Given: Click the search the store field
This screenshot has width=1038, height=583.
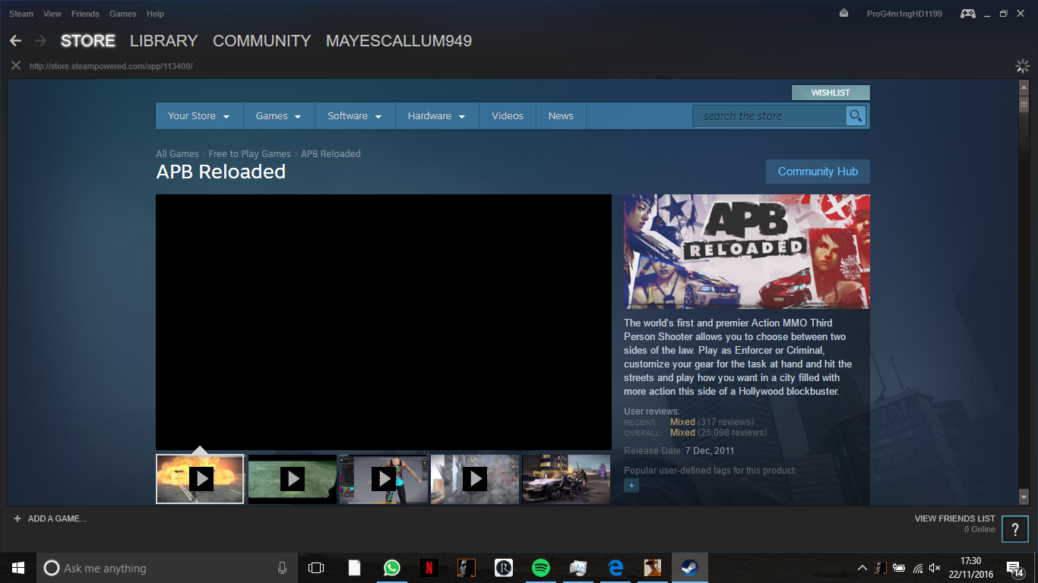Looking at the screenshot, I should [x=770, y=115].
